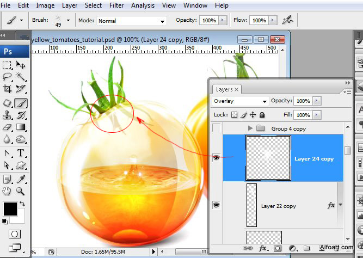Click the Add layer style fx button
The image size is (363, 258).
tap(263, 248)
